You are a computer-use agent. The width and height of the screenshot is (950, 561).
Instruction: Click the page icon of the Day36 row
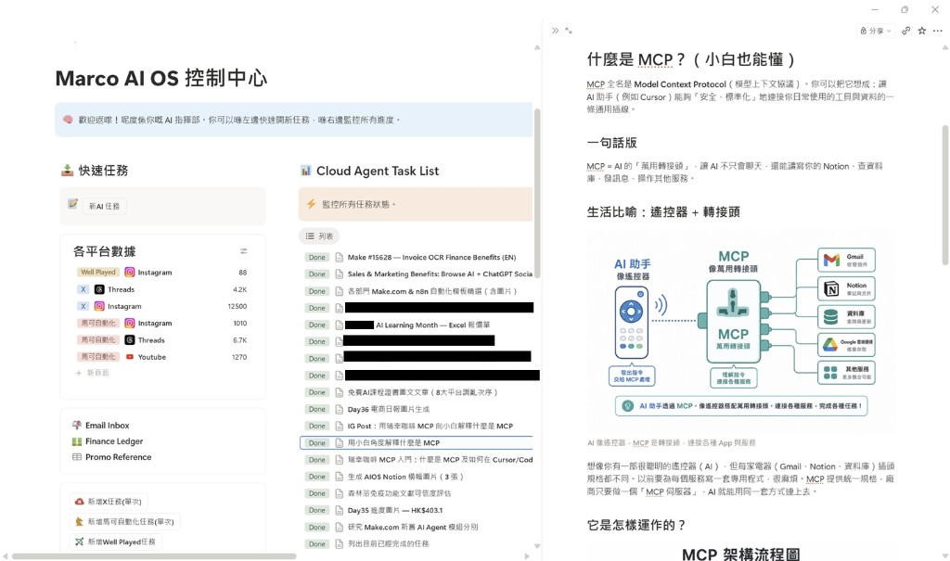pos(340,410)
